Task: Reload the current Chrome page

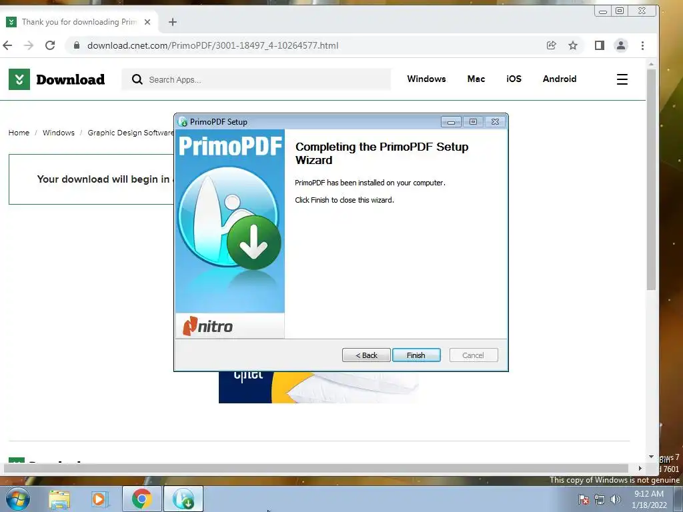Action: (50, 45)
